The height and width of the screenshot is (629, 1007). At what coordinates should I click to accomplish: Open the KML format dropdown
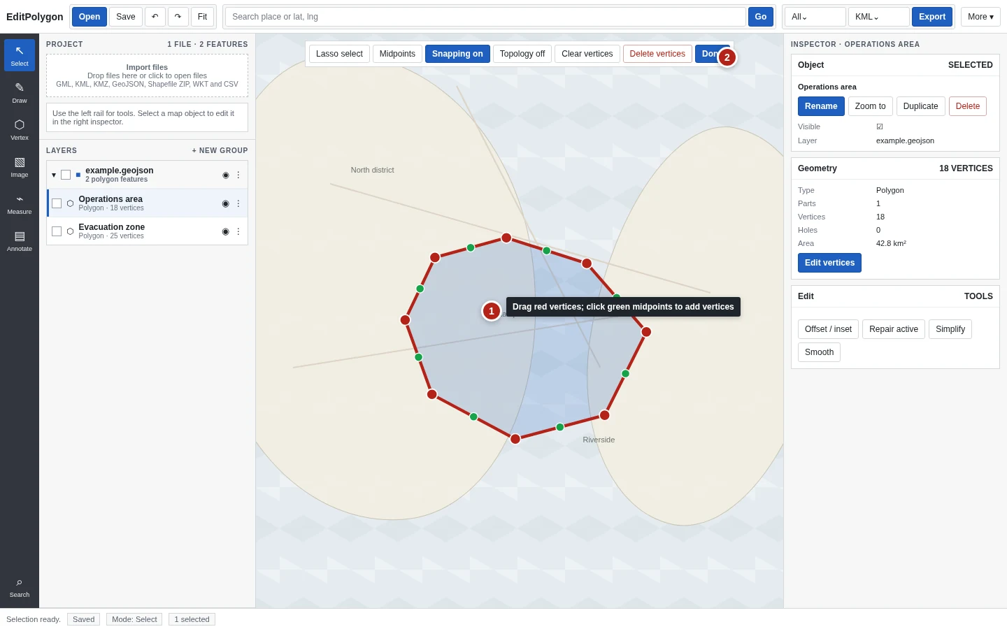coord(879,17)
